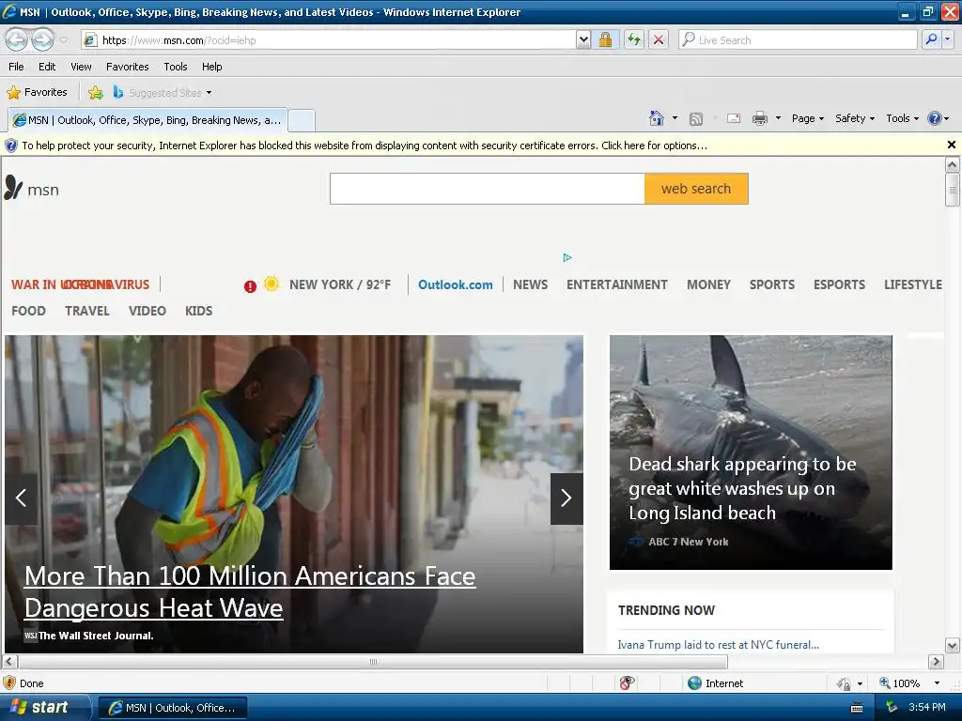Viewport: 962px width, 721px height.
Task: Click the horizontal scrollbar right arrow
Action: 936,662
